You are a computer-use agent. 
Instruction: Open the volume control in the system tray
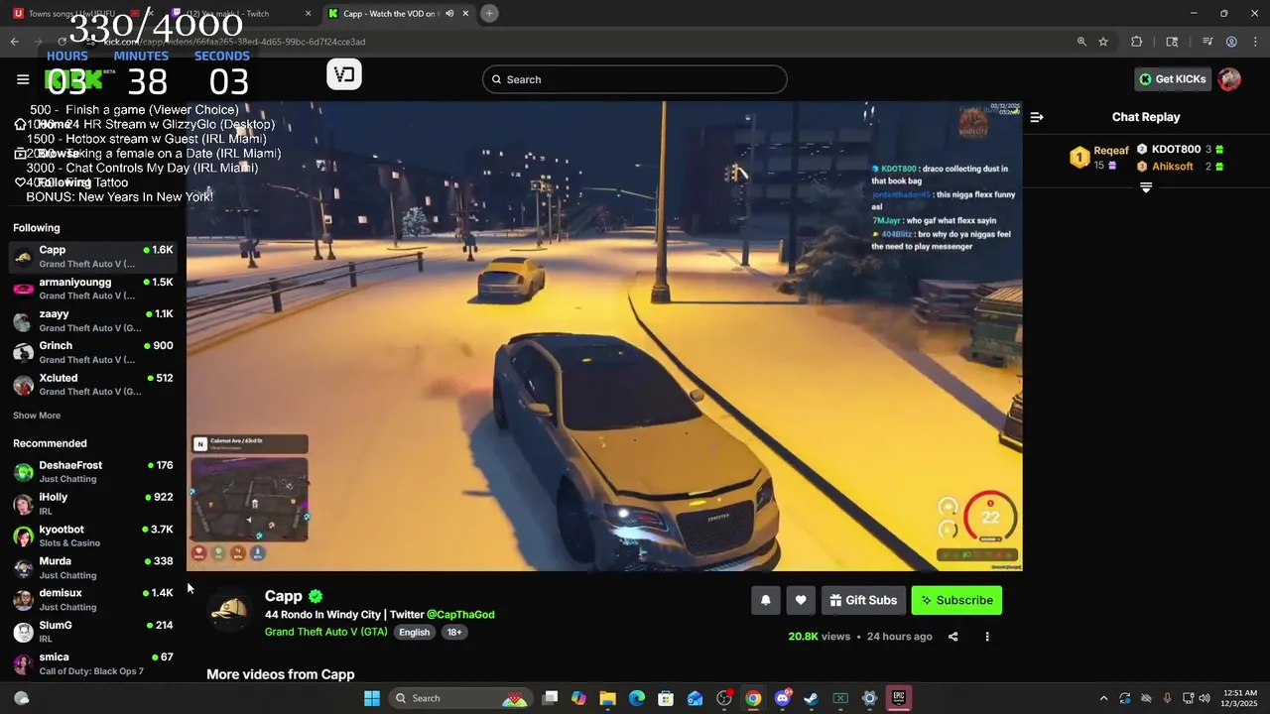1205,698
